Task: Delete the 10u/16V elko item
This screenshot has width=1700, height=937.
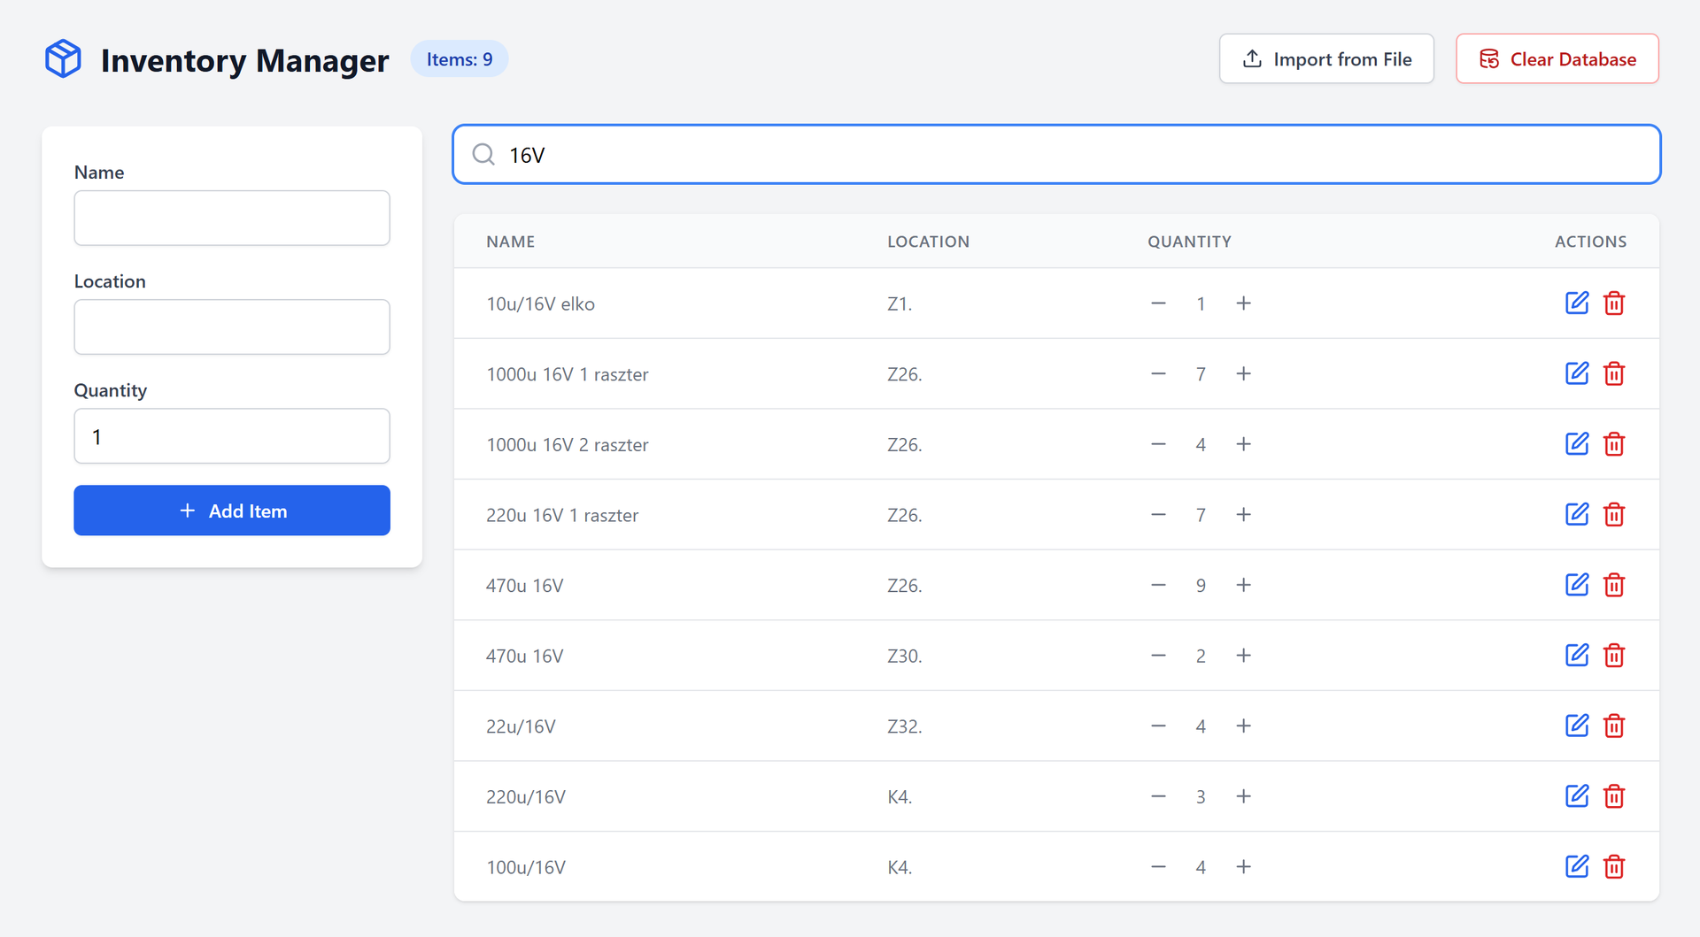Action: (1614, 303)
